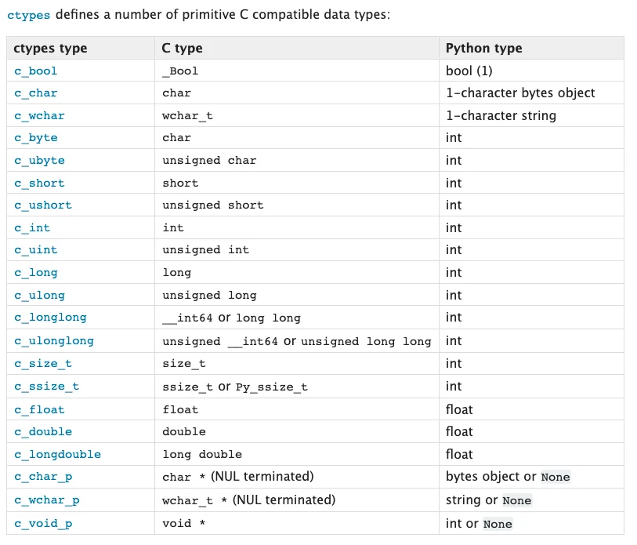Click the c_char_p link
This screenshot has height=545, width=637.
pos(43,476)
